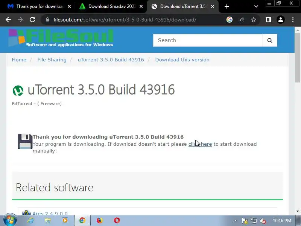Launch Internet Explorer from the taskbar
Viewport: 301px width, 226px height.
[x=30, y=220]
